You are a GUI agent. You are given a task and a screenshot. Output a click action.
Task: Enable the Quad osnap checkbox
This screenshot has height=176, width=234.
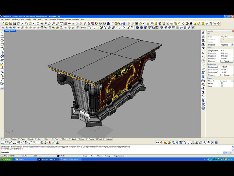pos(70,139)
